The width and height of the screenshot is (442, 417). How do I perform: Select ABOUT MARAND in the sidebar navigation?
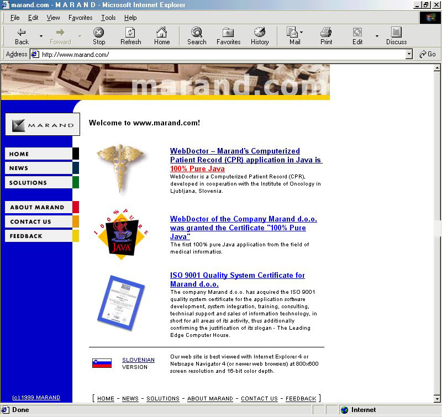click(42, 207)
